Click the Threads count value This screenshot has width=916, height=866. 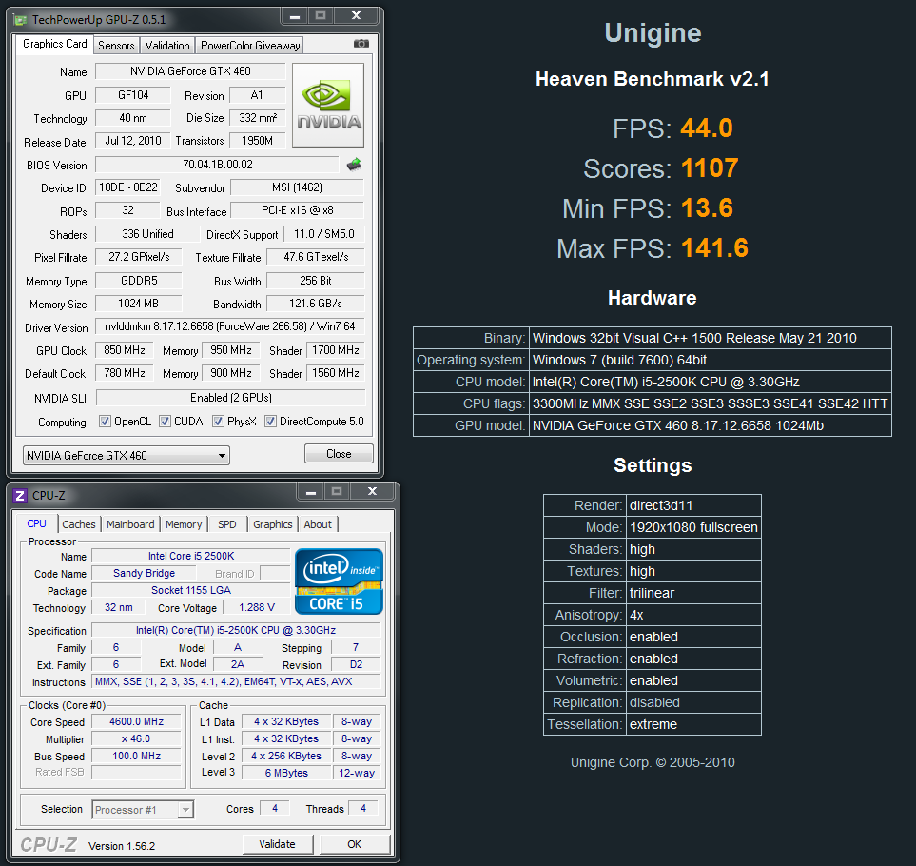tap(363, 808)
